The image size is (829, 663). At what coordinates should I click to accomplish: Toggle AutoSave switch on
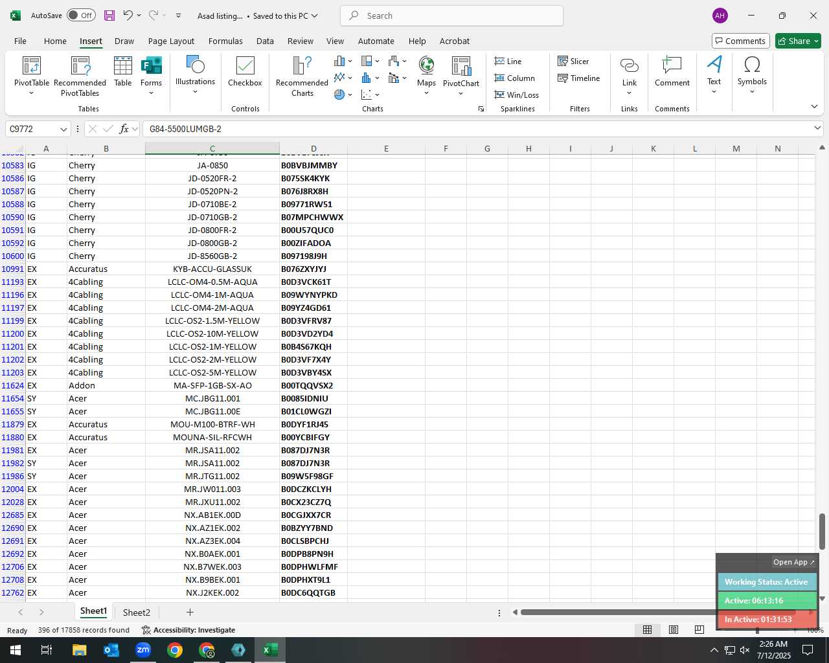click(81, 16)
